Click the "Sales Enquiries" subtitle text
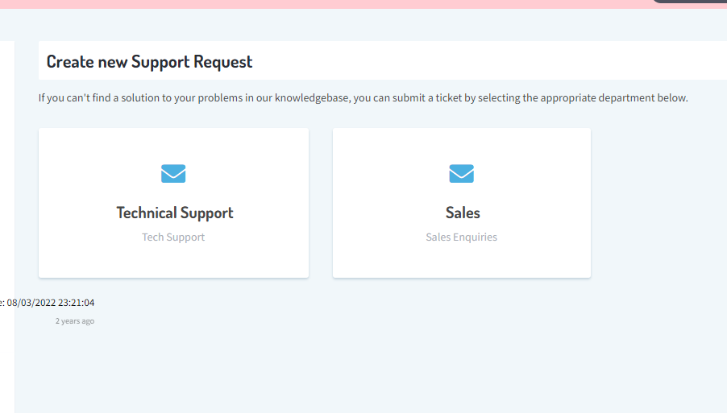Viewport: 727px width, 413px height. coord(461,237)
